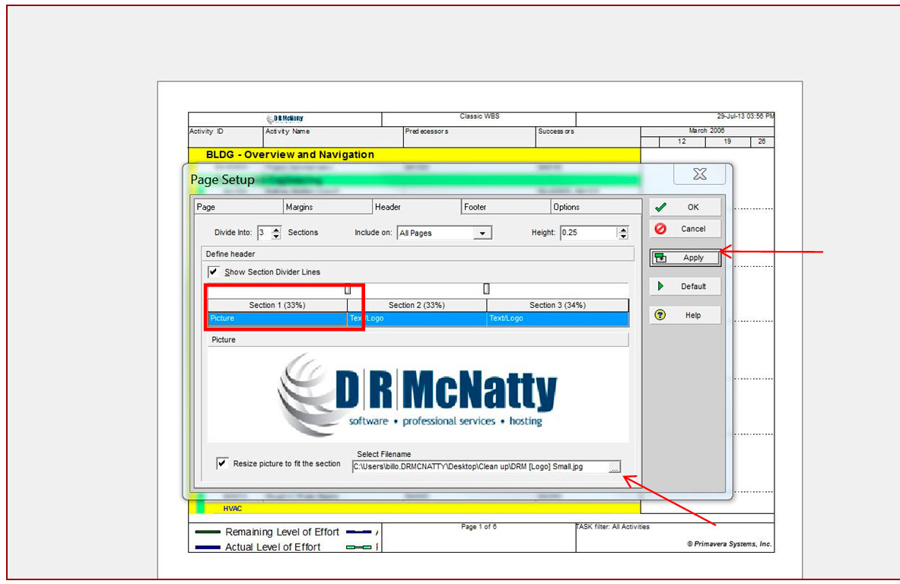Screen dimensions: 900x584
Task: Expand the Include on dropdown
Action: coord(483,233)
